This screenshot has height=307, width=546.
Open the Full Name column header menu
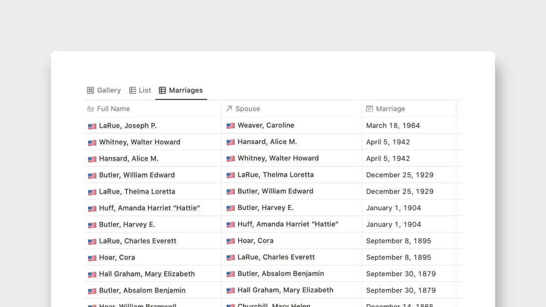coord(113,109)
